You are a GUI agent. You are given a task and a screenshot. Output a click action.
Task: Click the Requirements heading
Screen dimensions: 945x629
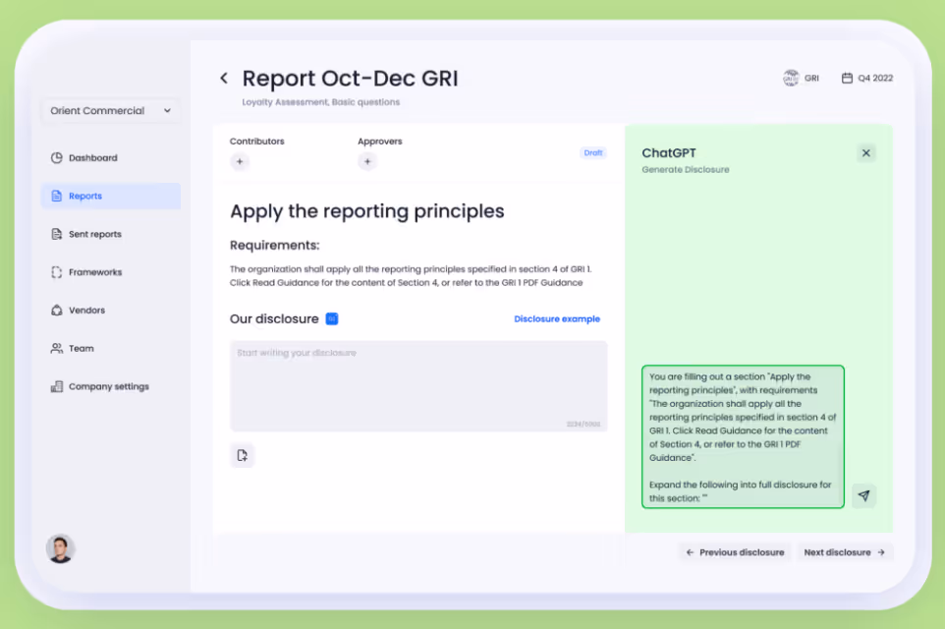(274, 245)
